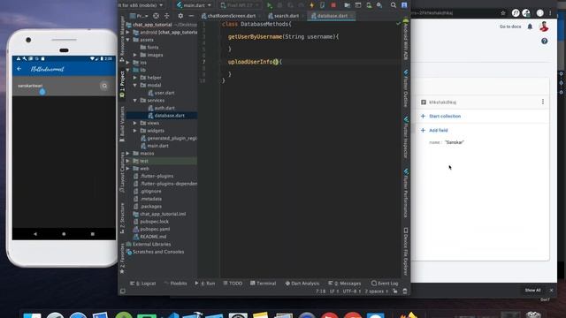This screenshot has width=566, height=318.
Task: Collapse the services folder
Action: (x=135, y=100)
